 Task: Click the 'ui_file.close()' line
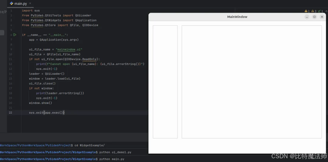[x=42, y=83]
